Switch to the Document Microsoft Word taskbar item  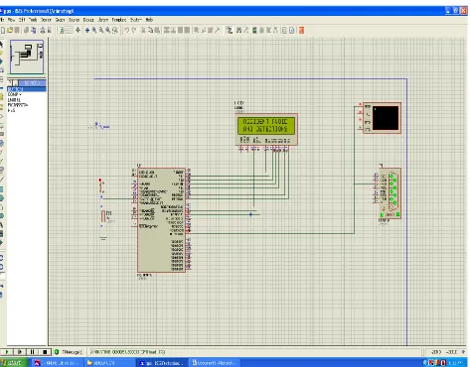tap(216, 363)
